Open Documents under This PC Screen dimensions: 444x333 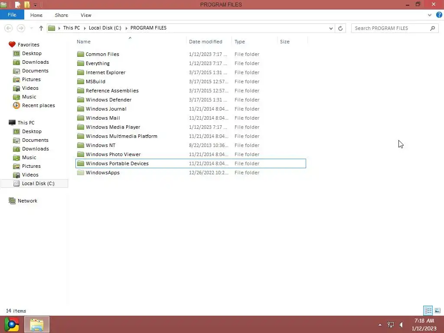coord(35,140)
